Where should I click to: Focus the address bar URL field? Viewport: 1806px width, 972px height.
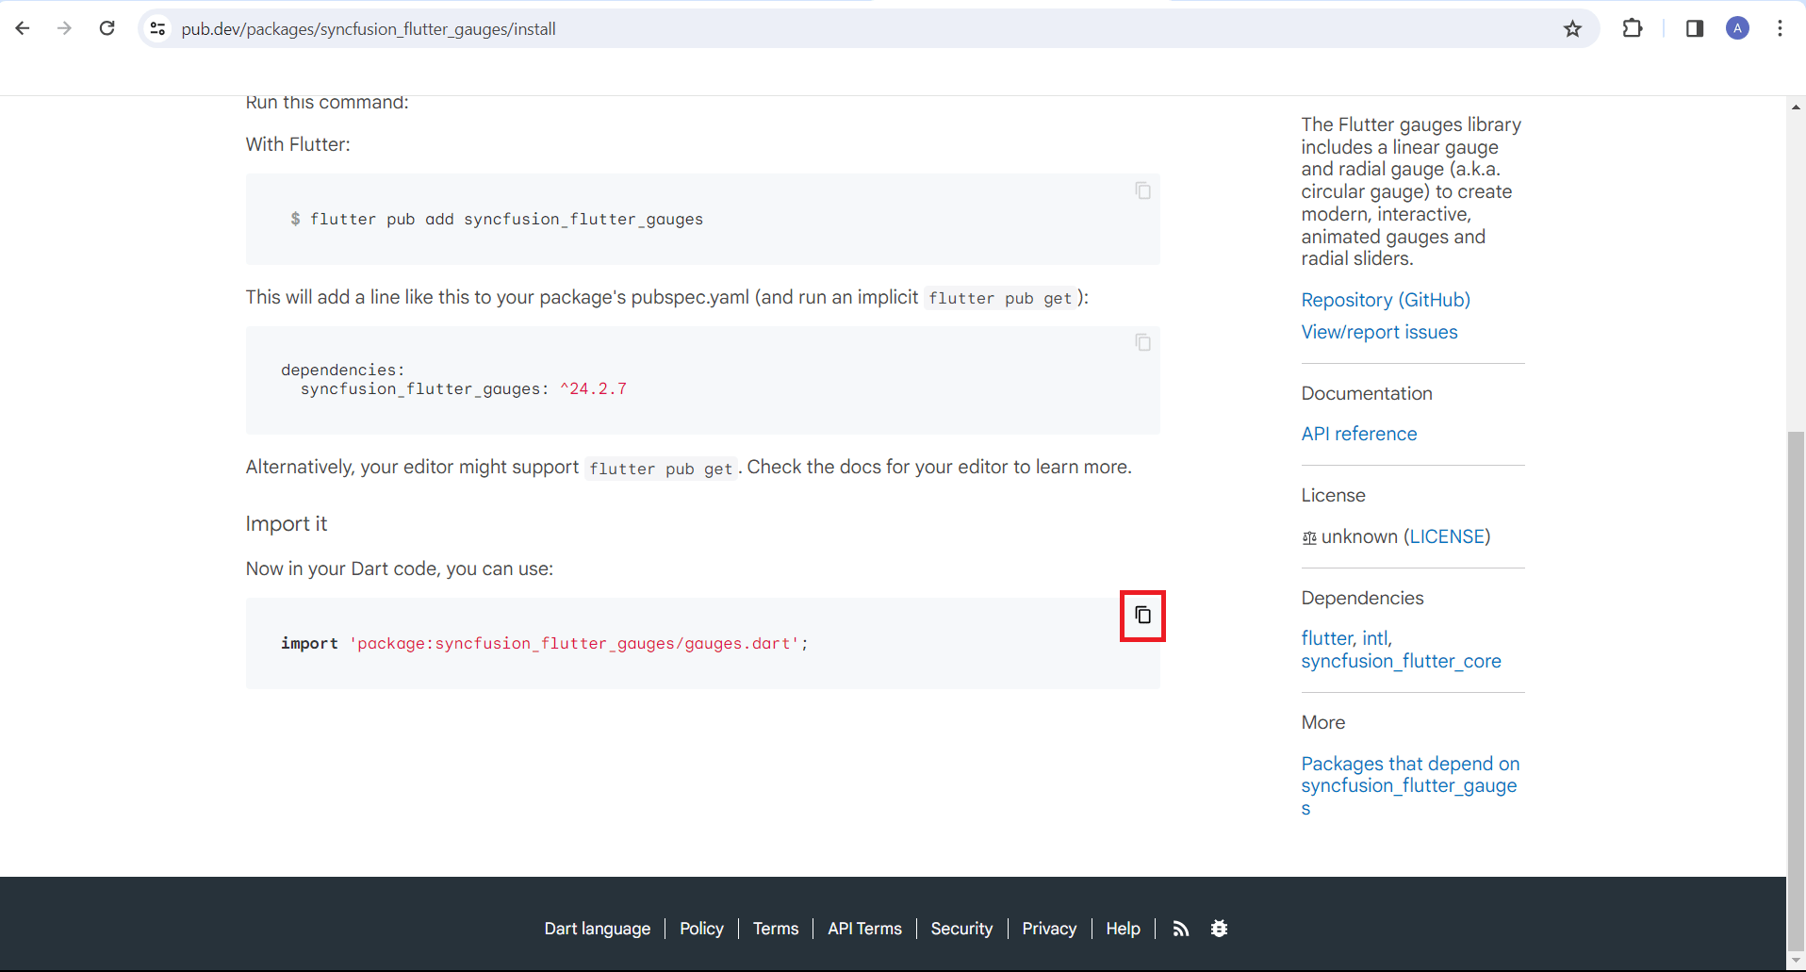pos(848,29)
